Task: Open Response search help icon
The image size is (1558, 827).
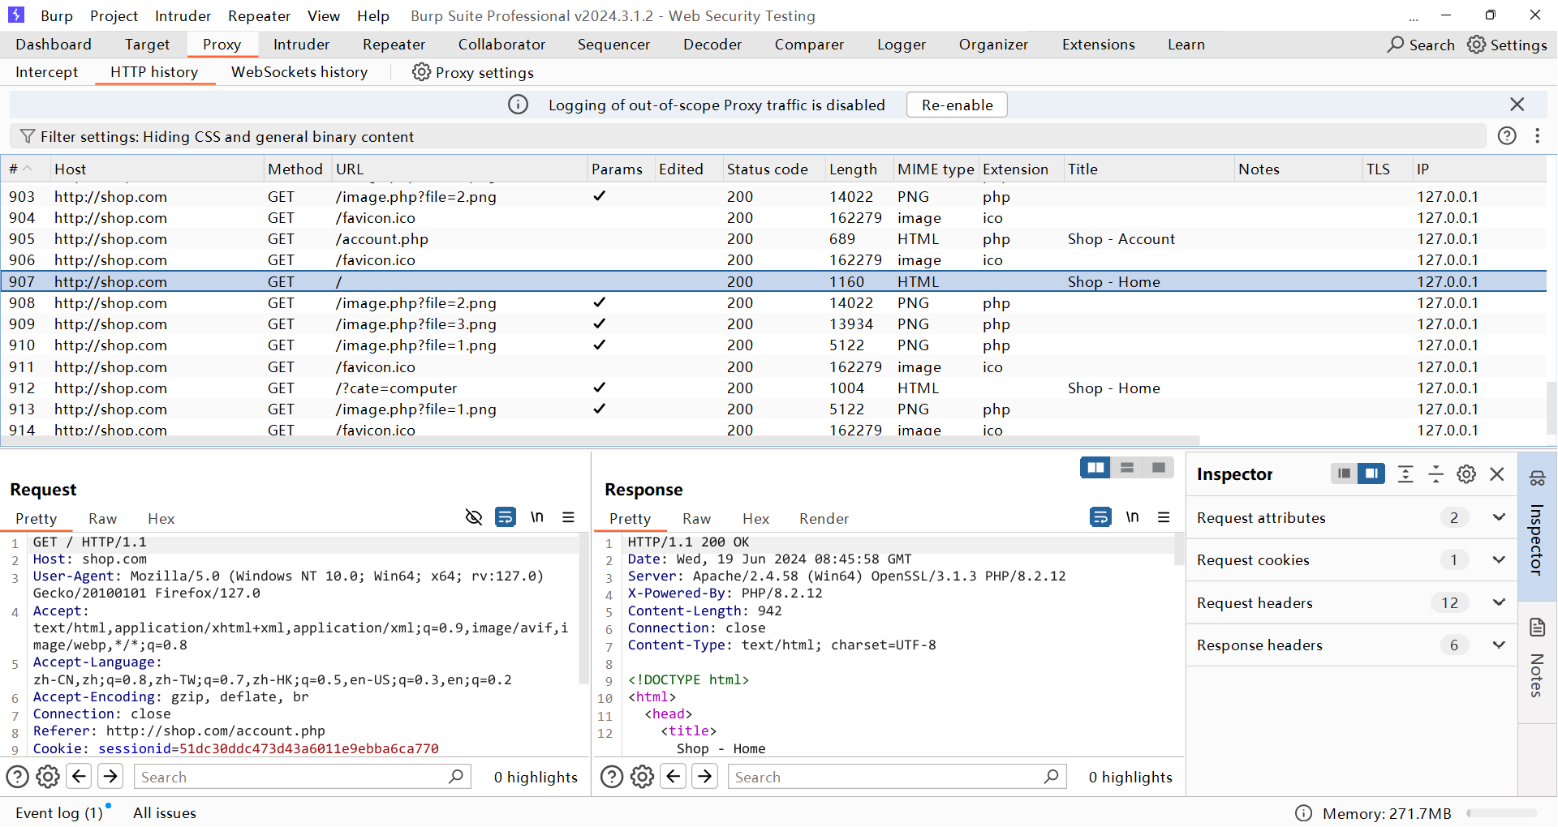Action: tap(612, 777)
